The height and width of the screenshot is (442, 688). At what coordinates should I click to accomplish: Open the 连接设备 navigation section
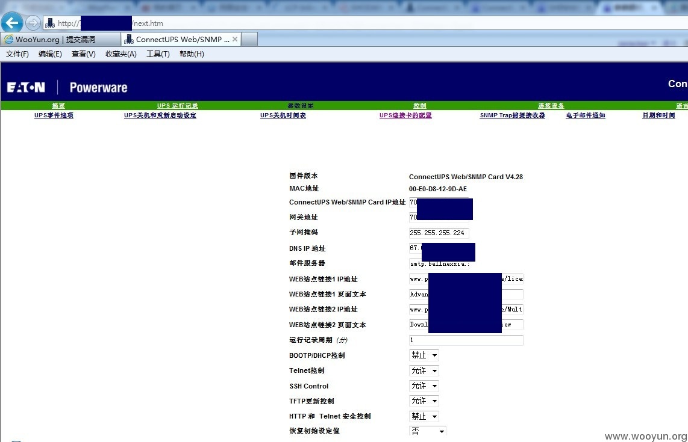(551, 106)
